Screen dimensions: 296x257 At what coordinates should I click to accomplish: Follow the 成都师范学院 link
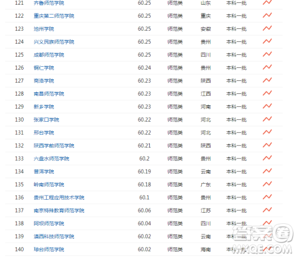tap(49, 55)
